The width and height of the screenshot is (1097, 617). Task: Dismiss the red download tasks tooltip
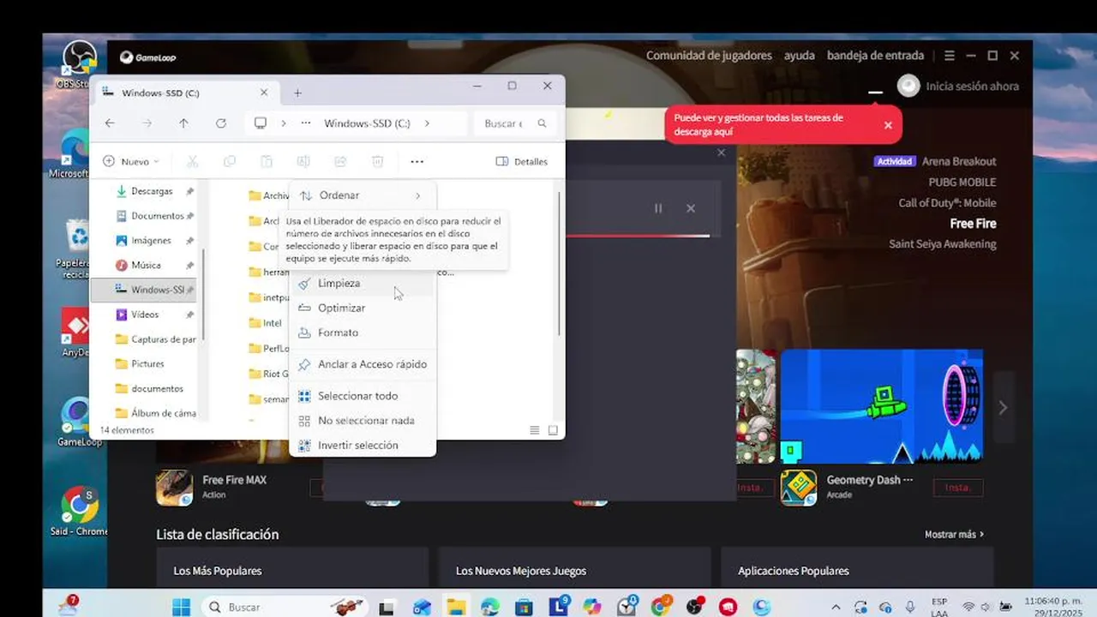888,125
